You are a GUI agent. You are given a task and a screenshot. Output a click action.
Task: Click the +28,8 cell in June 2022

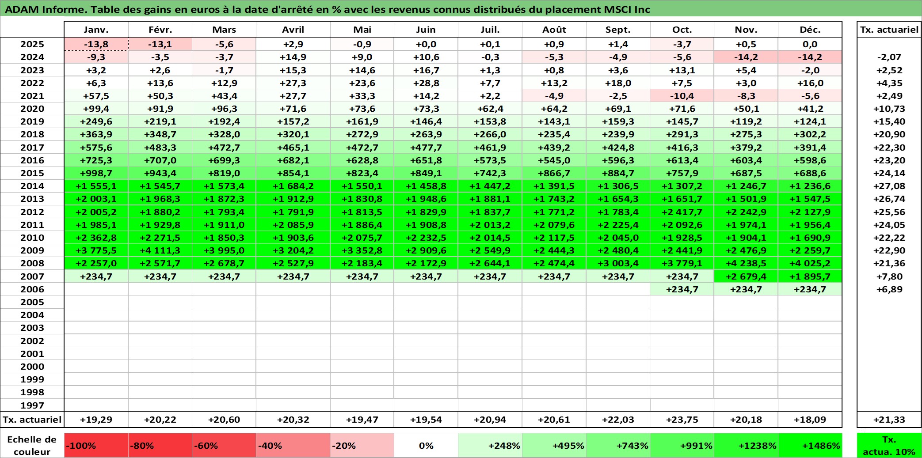(x=426, y=83)
